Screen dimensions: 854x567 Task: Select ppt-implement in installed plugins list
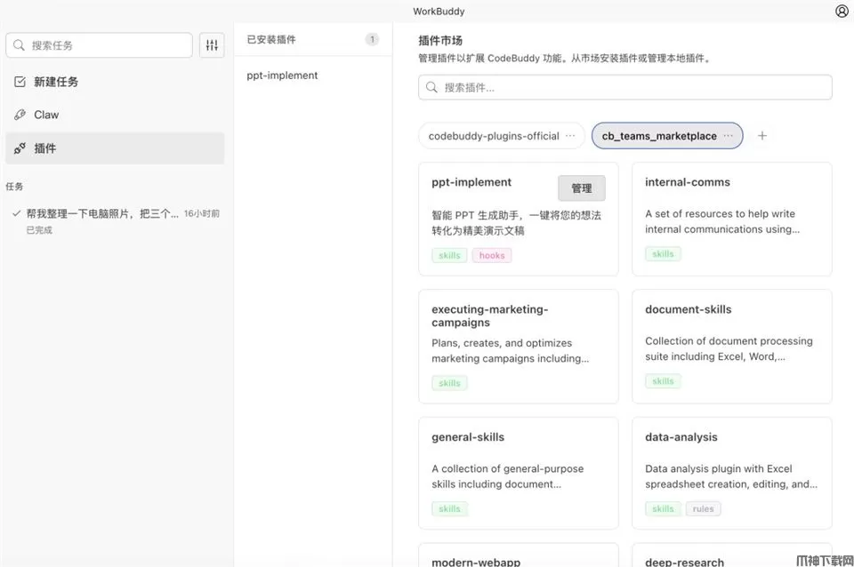(282, 76)
